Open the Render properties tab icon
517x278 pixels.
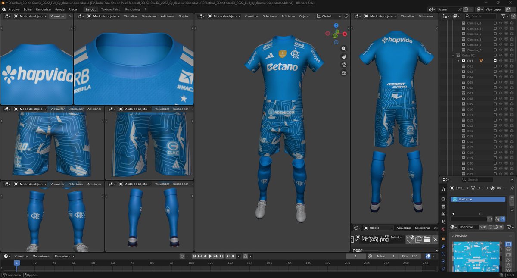click(x=443, y=199)
